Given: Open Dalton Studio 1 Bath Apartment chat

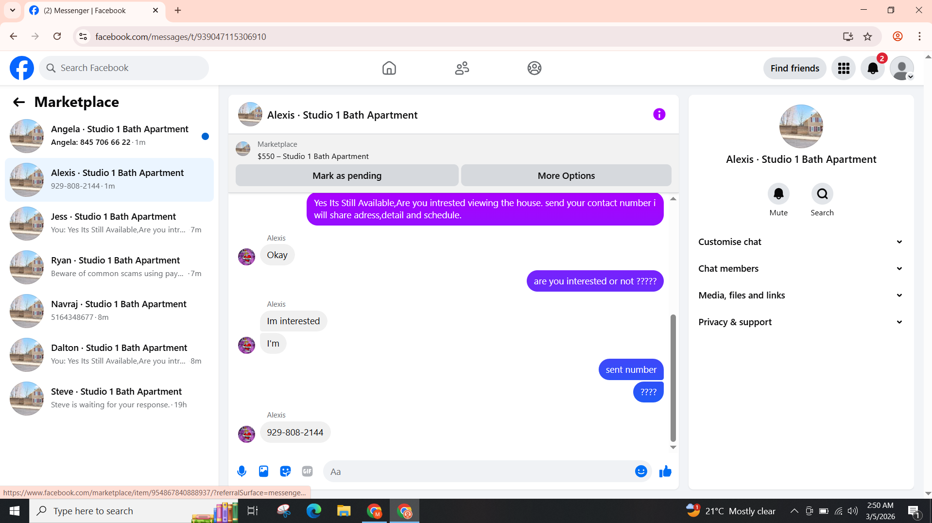Looking at the screenshot, I should (x=109, y=355).
